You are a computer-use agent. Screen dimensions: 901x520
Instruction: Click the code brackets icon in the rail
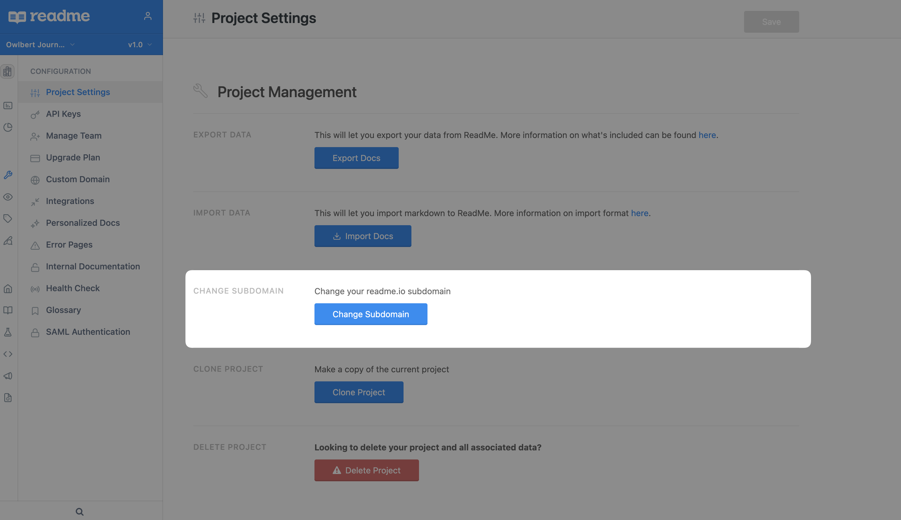point(8,354)
